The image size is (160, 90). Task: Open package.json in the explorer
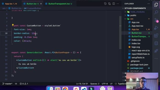point(137,68)
